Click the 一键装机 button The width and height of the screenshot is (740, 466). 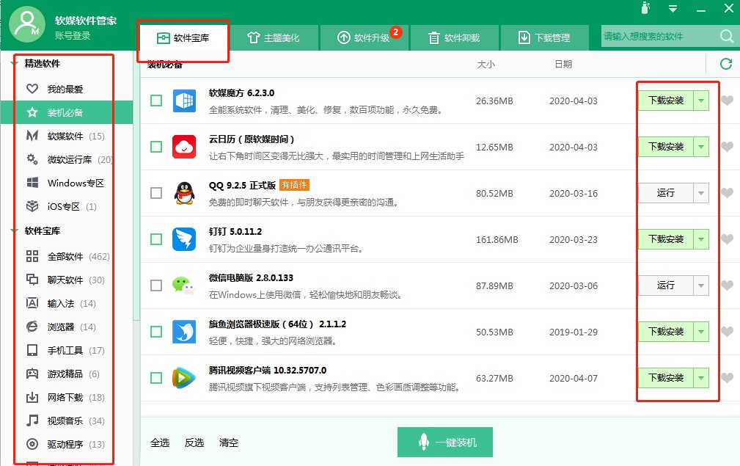(445, 443)
